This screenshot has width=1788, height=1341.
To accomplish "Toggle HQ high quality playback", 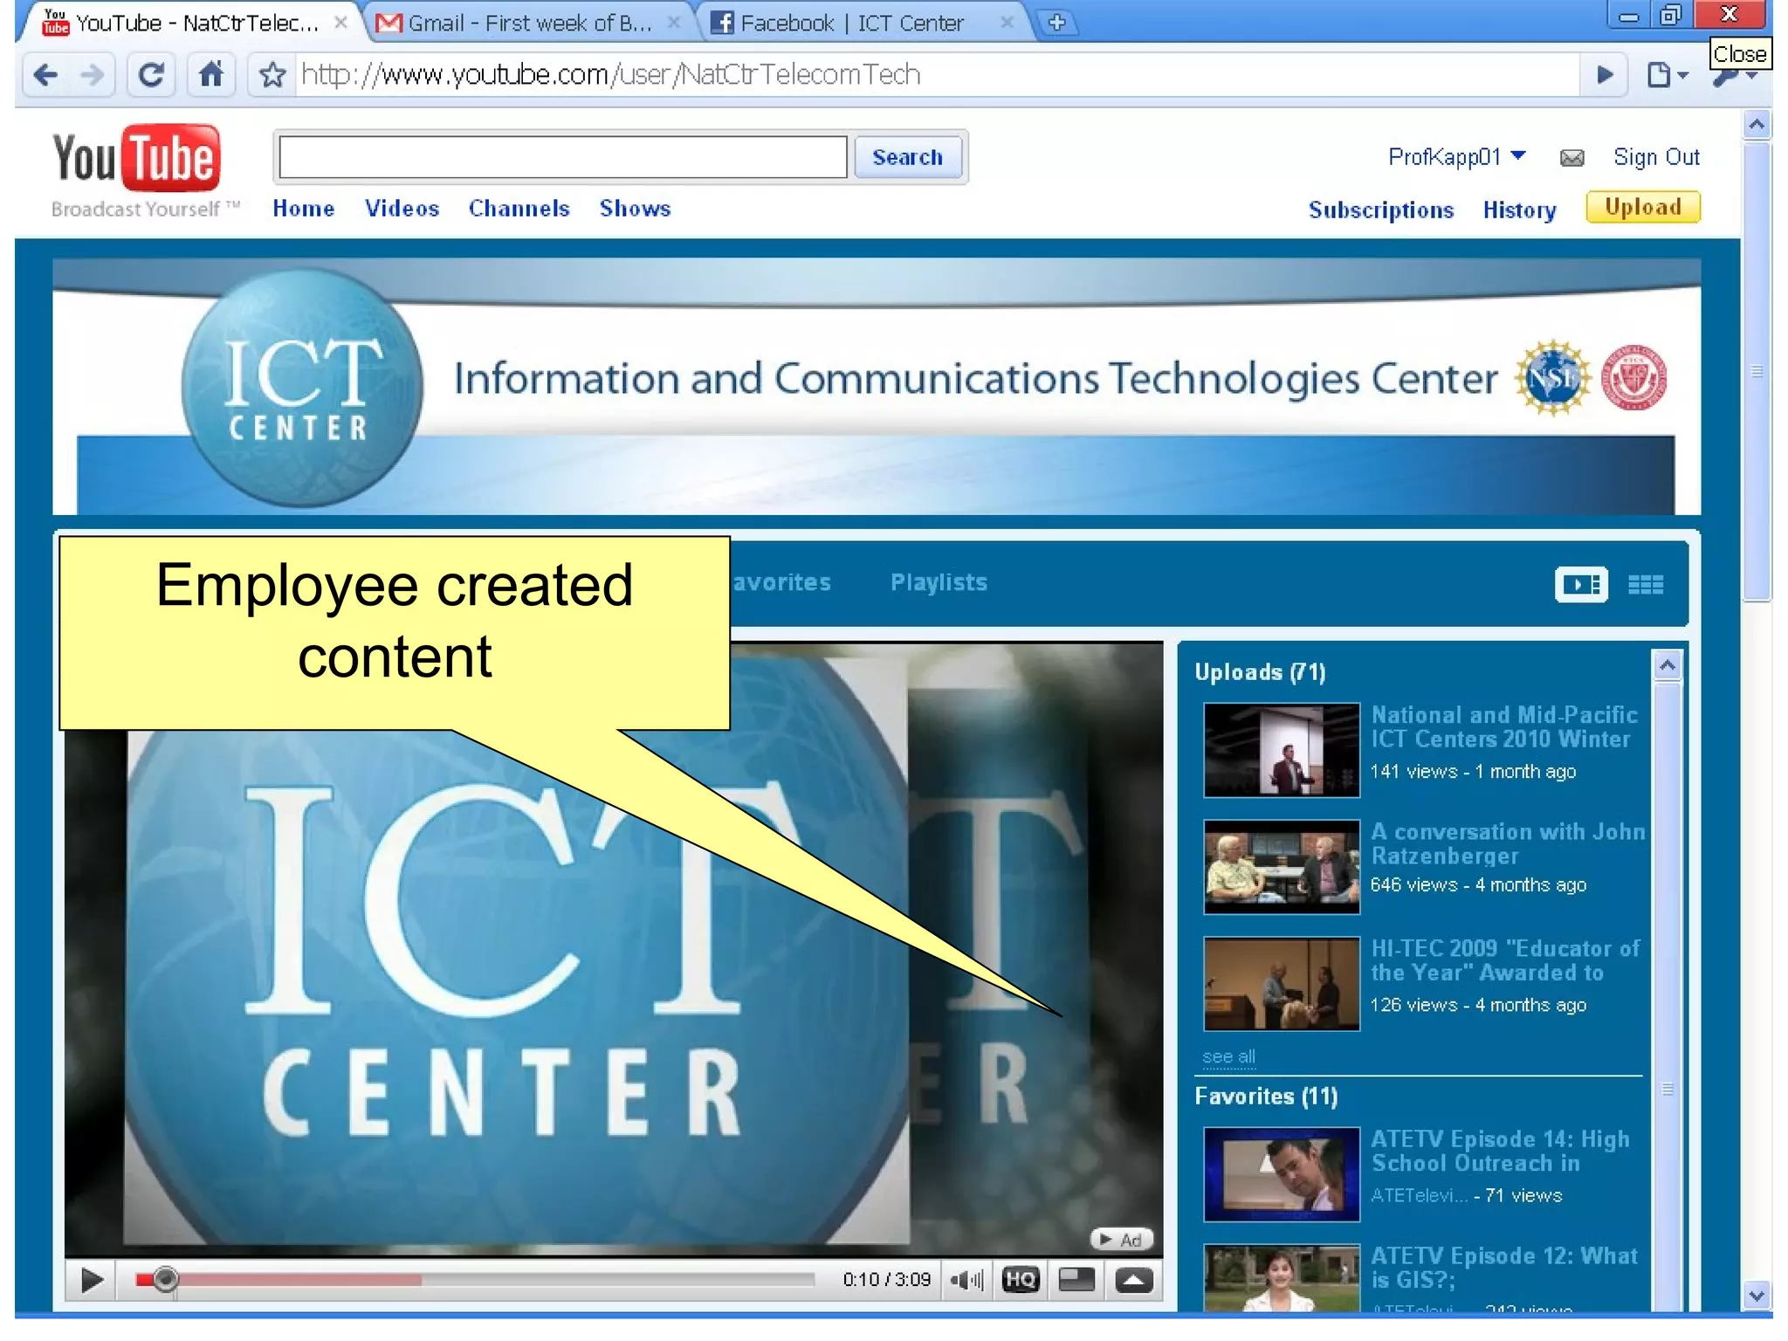I will click(x=1020, y=1281).
